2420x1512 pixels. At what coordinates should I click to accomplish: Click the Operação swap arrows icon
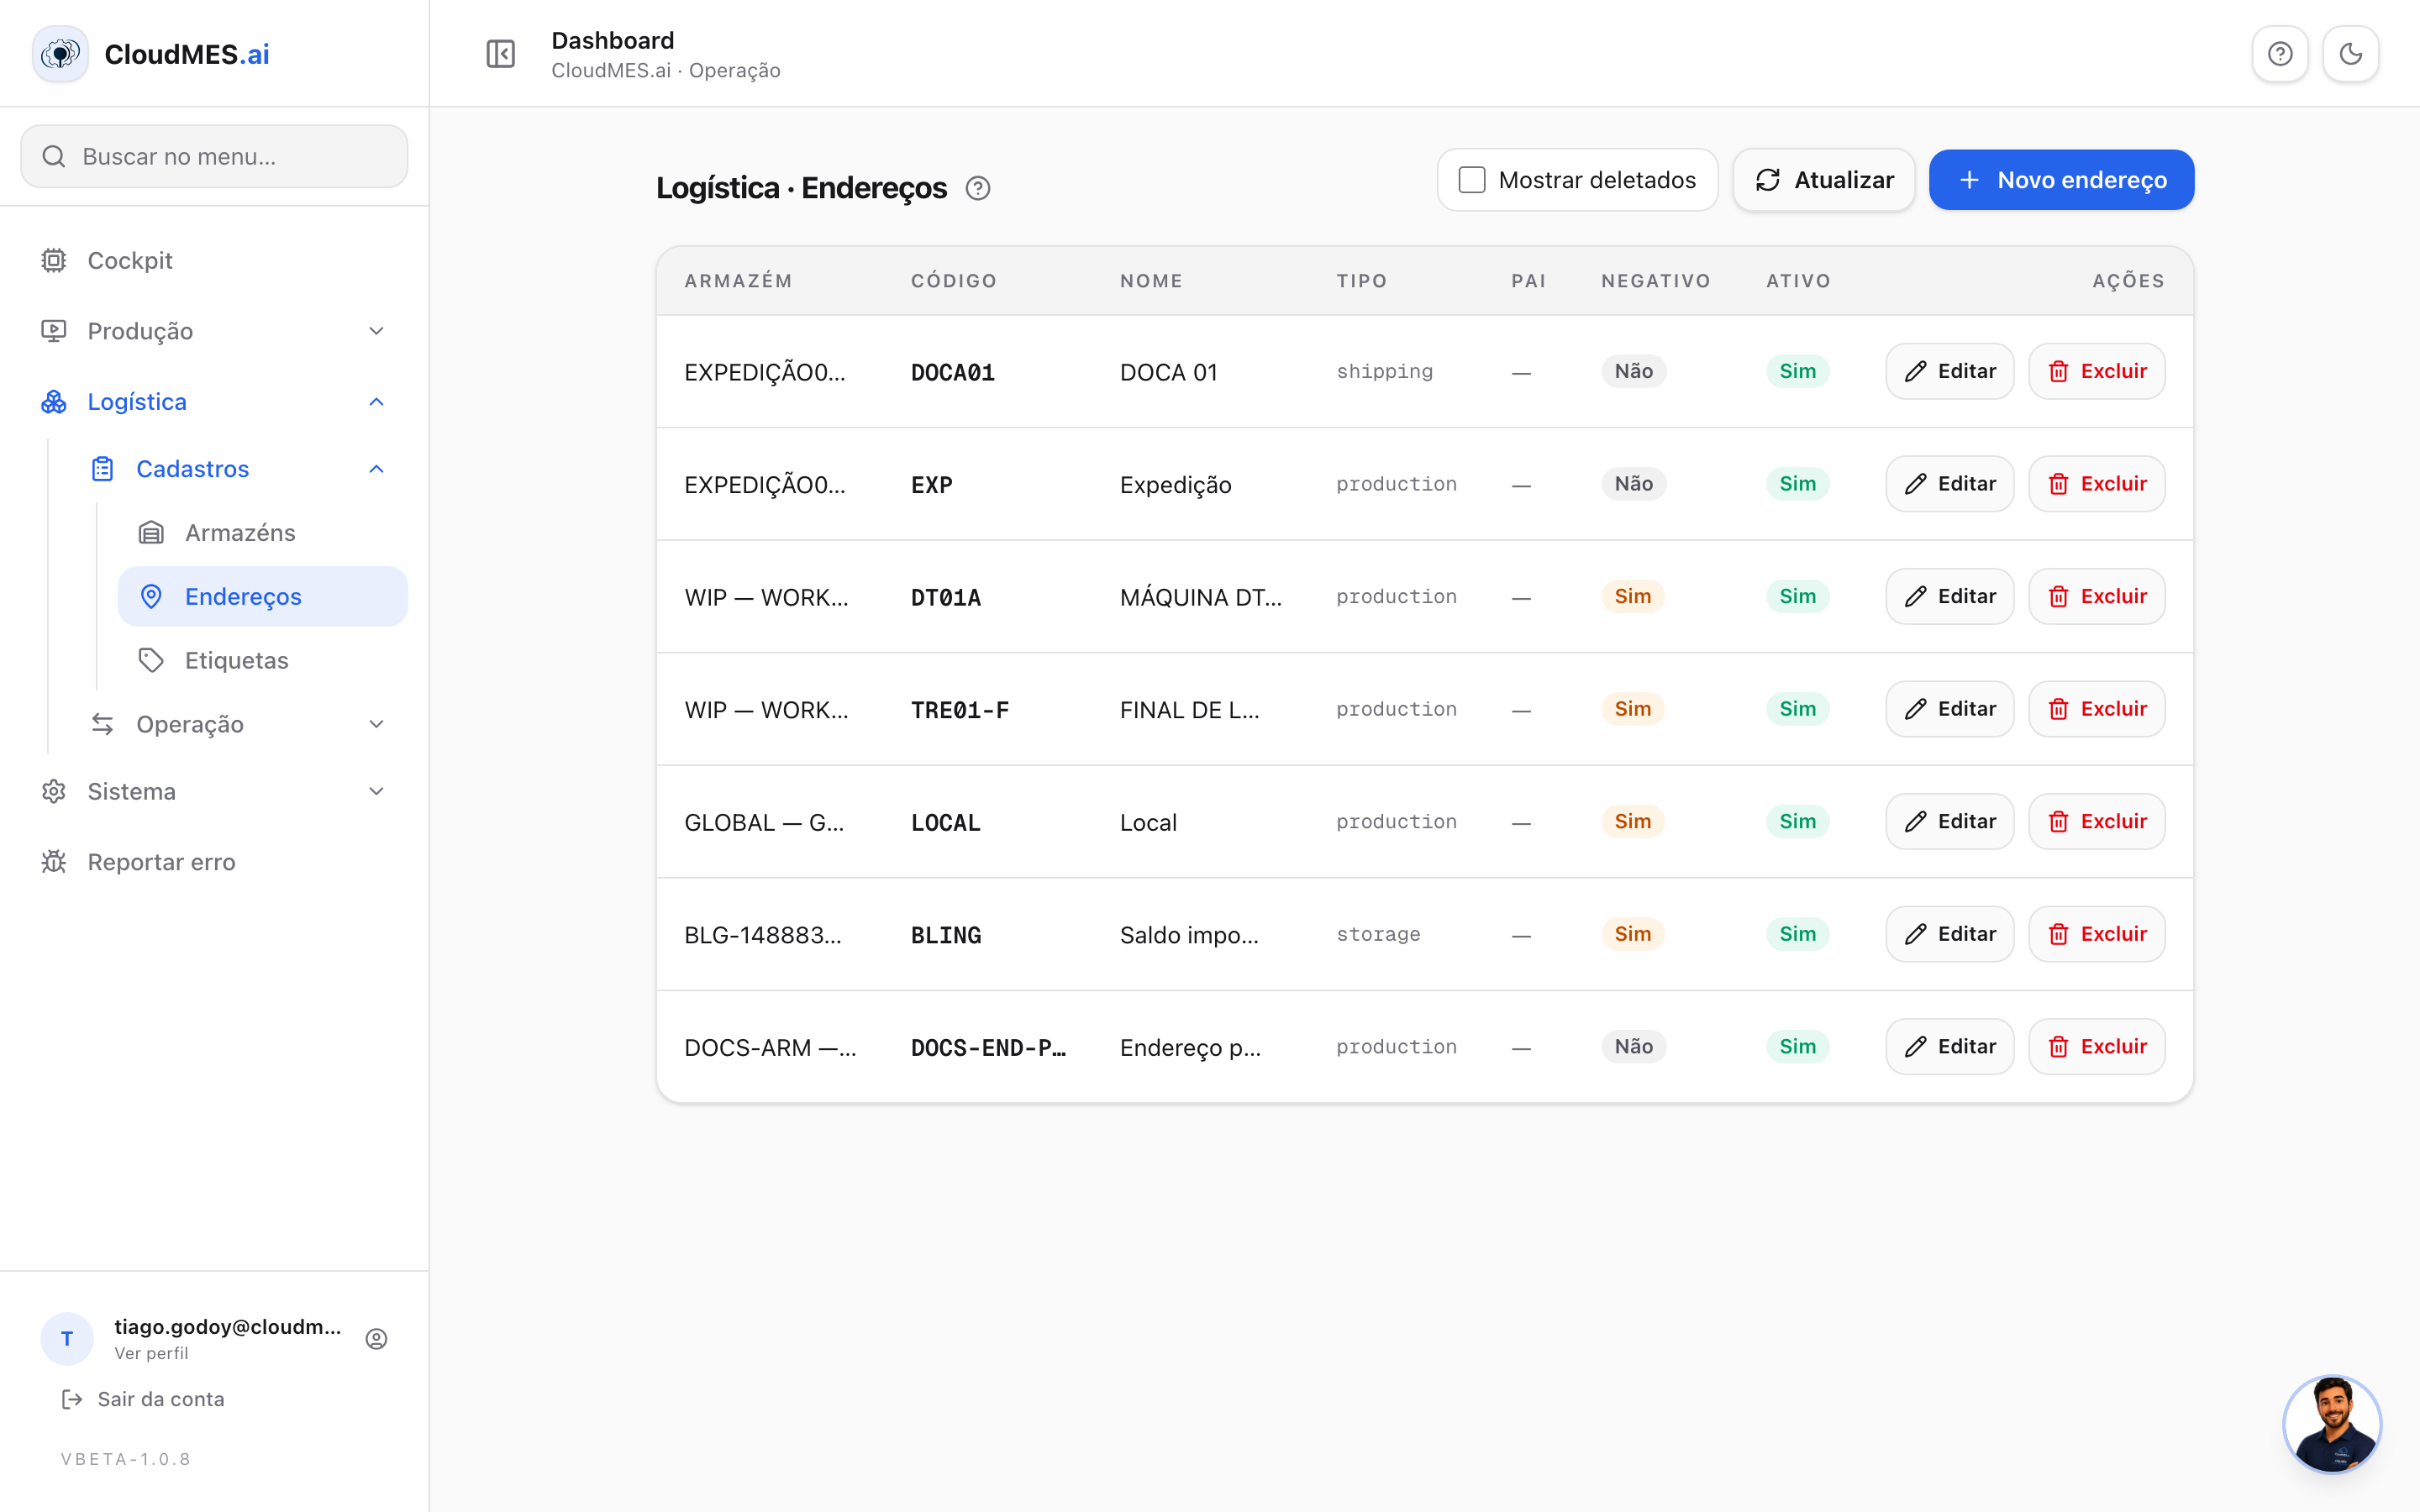pos(103,724)
